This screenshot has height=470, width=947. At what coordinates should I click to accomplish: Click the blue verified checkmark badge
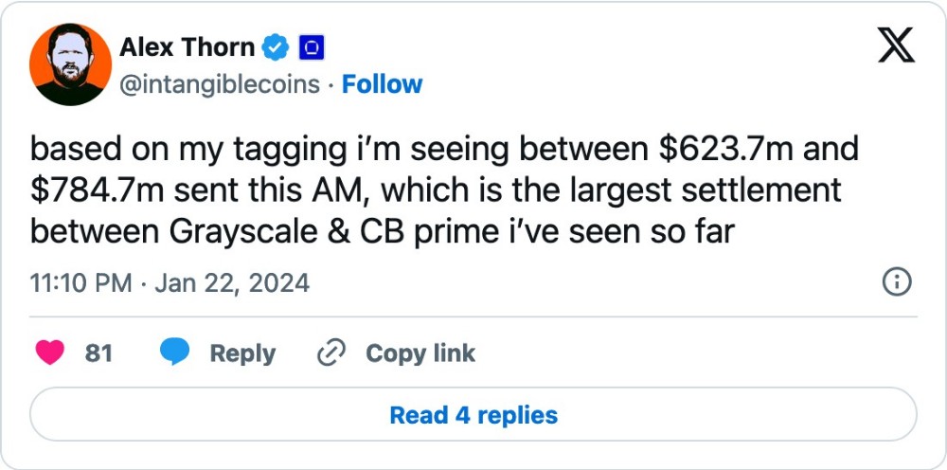click(277, 46)
